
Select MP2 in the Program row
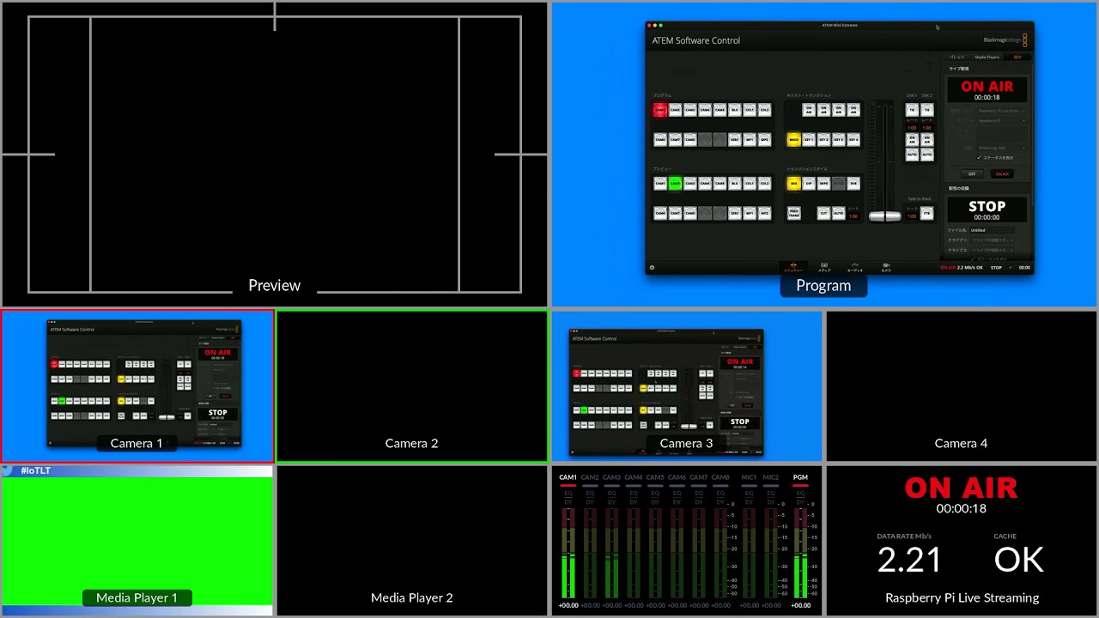point(764,140)
